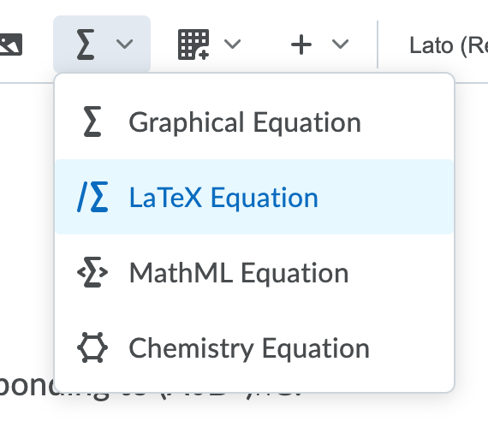Expand the table dropdown chevron
Viewport: 488px width, 433px height.
[x=233, y=44]
